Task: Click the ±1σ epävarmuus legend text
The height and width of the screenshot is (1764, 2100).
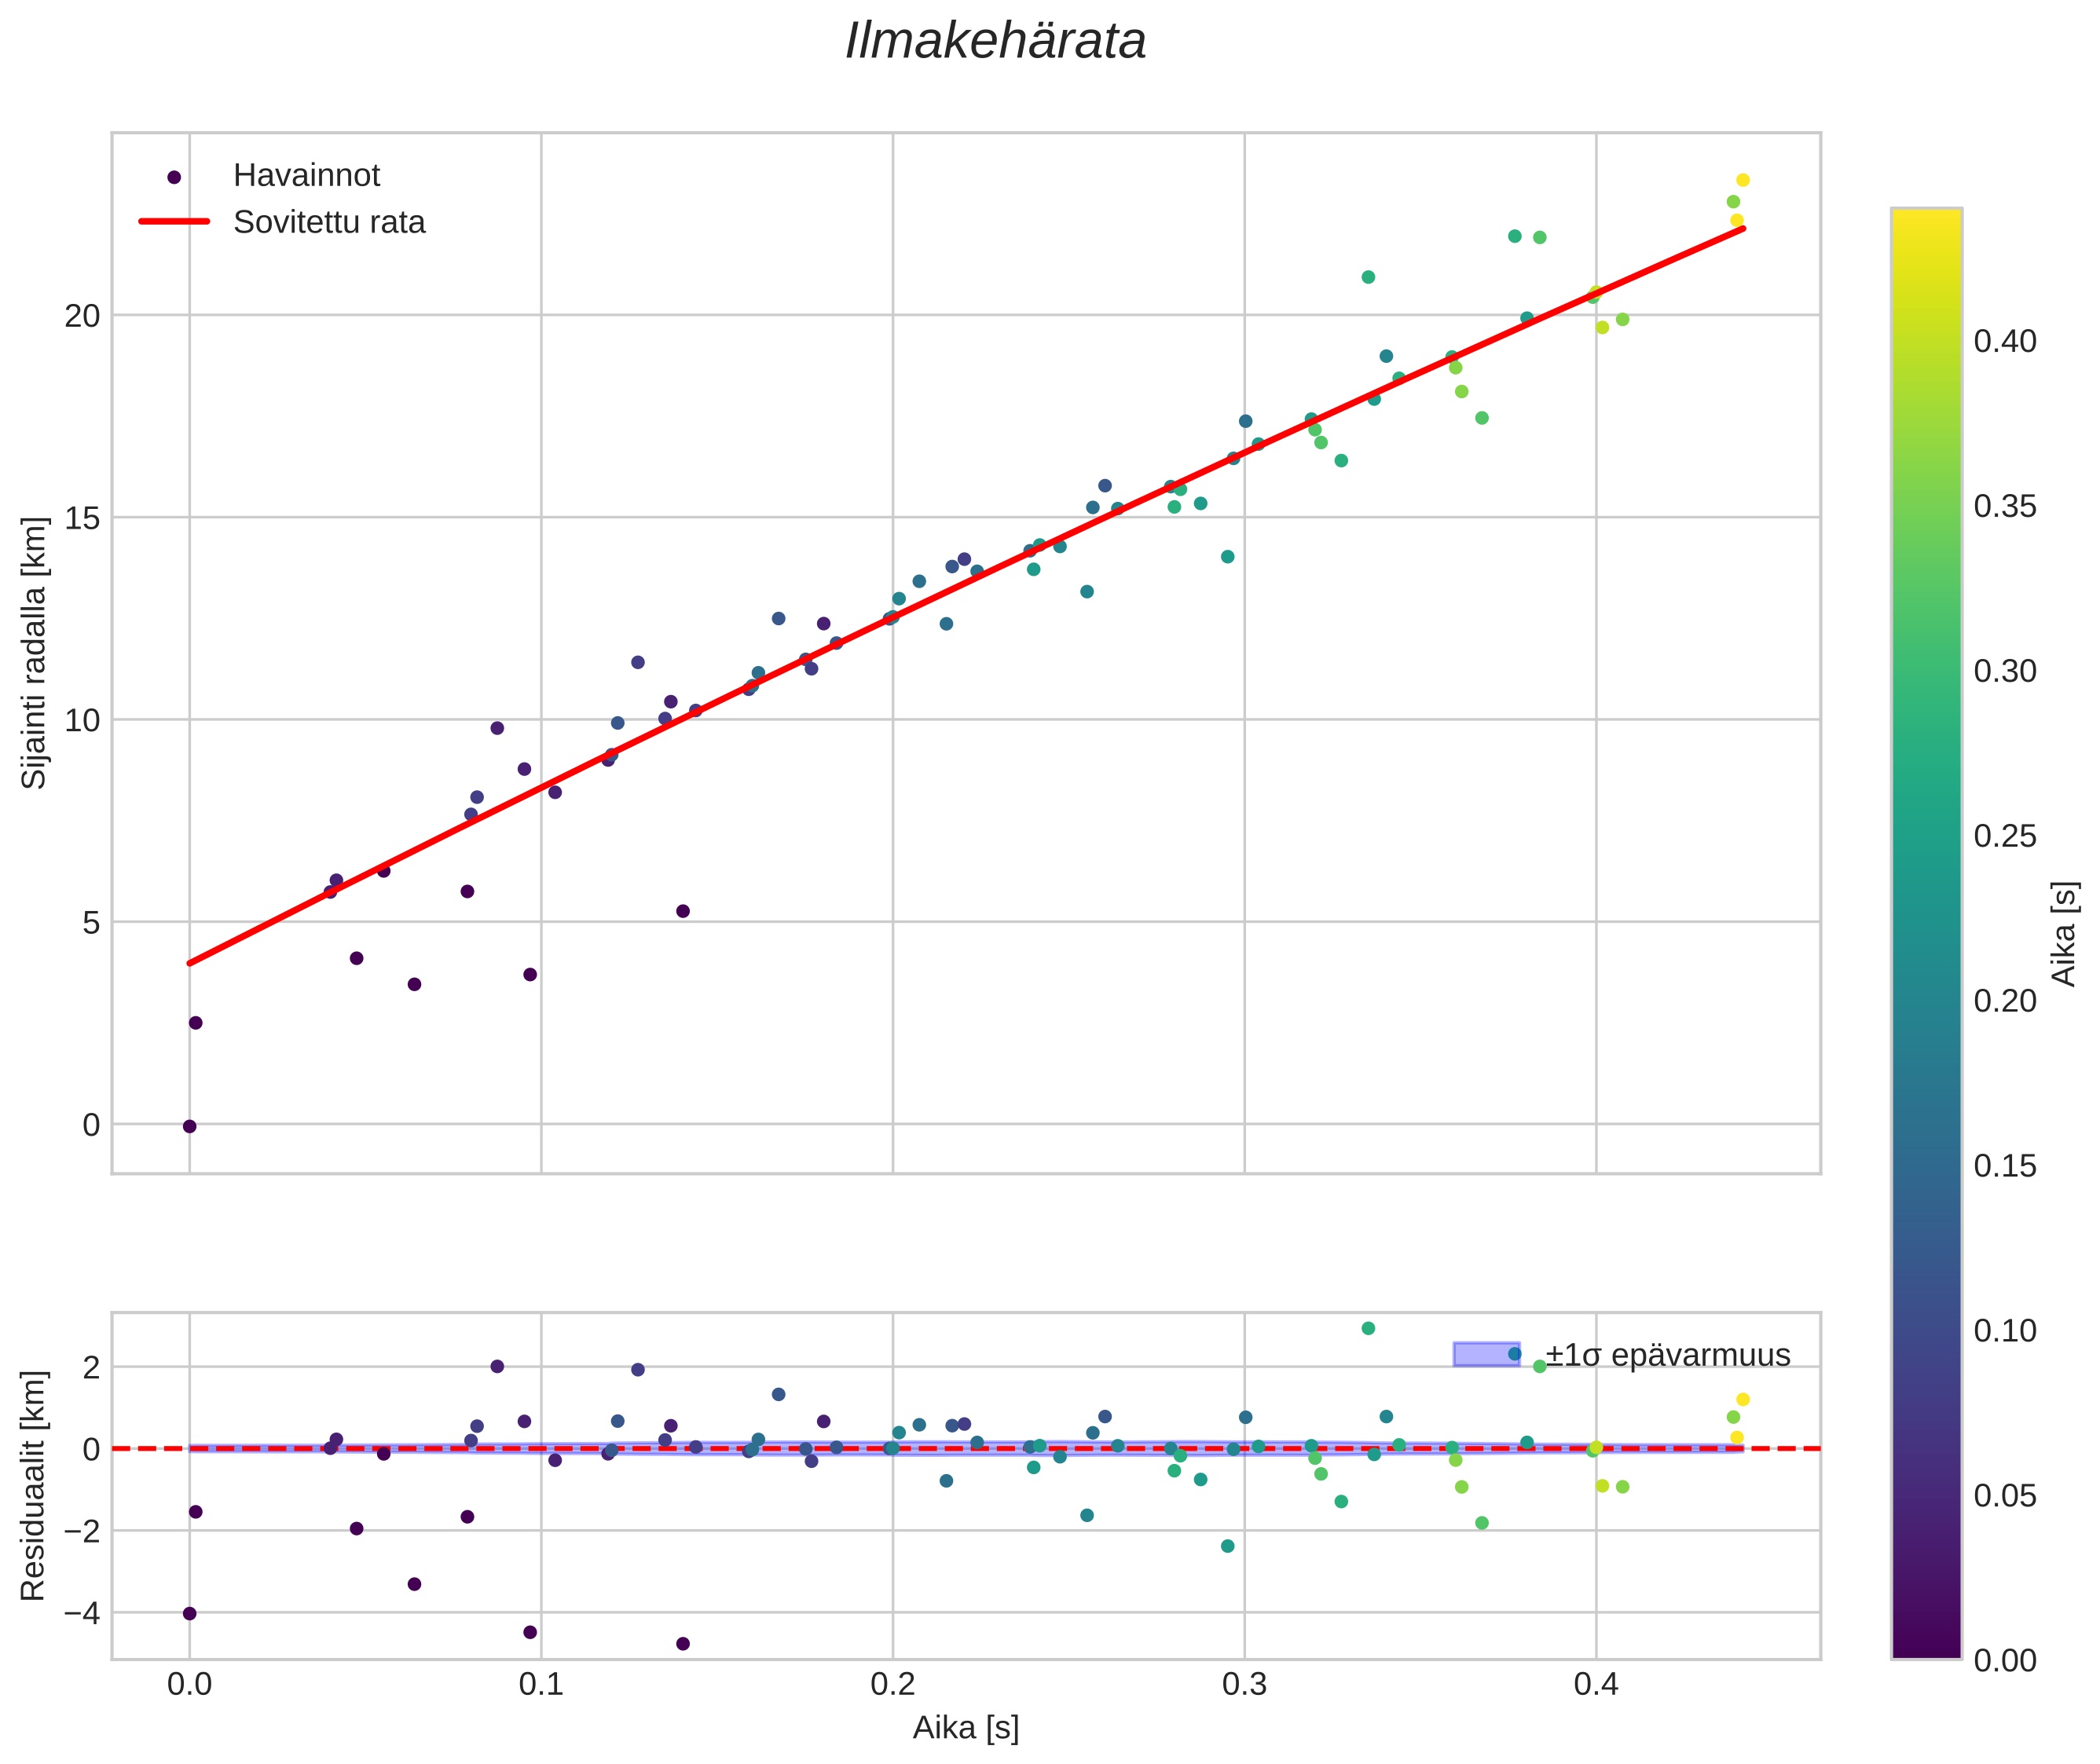Action: click(x=1667, y=1355)
